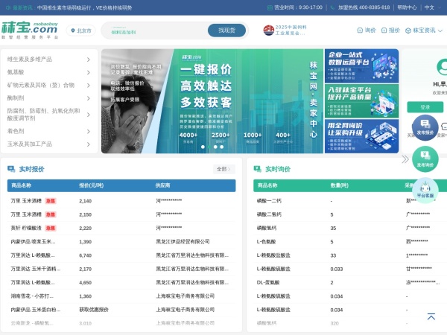The width and height of the screenshot is (447, 335).
Task: Expand 玉米及其加工产品 category
Action: coord(48,144)
